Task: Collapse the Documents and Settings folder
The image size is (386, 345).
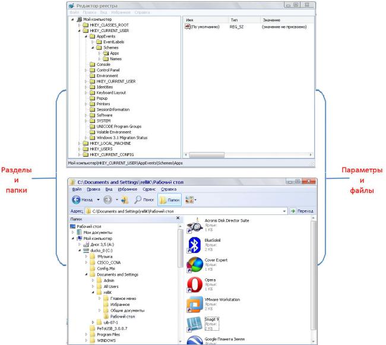Action: 86,274
